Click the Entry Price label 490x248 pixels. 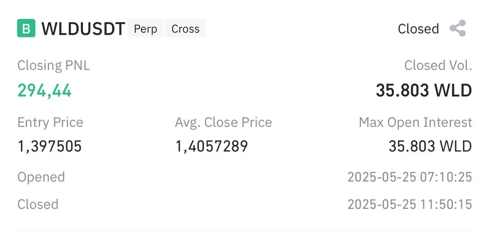(x=50, y=122)
